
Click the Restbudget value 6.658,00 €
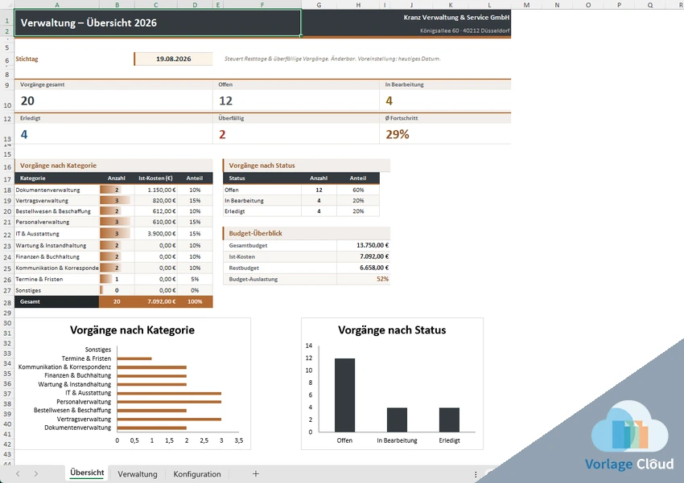coord(363,268)
